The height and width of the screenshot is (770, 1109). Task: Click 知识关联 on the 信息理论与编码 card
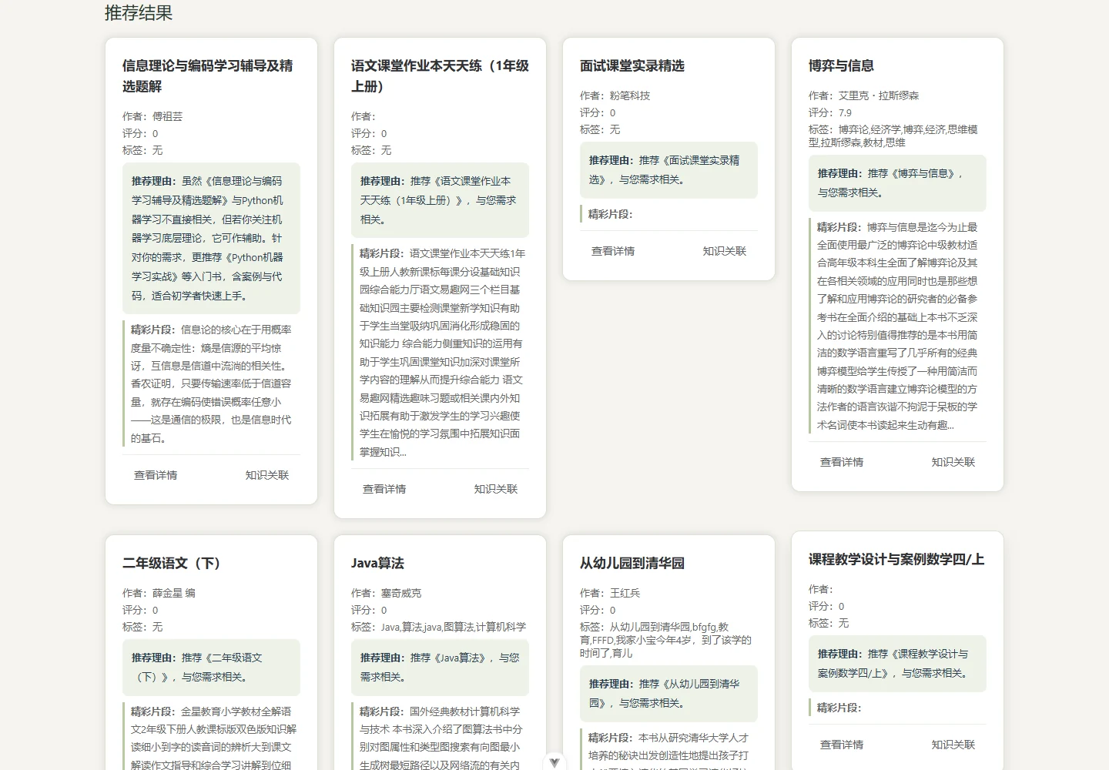tap(267, 475)
